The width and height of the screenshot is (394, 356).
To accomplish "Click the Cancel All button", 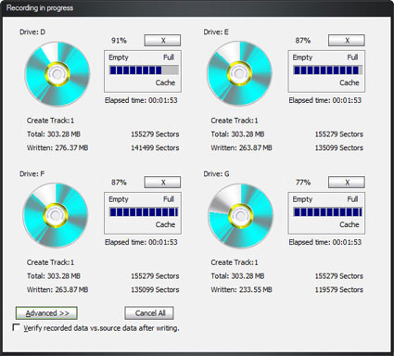I will (149, 313).
